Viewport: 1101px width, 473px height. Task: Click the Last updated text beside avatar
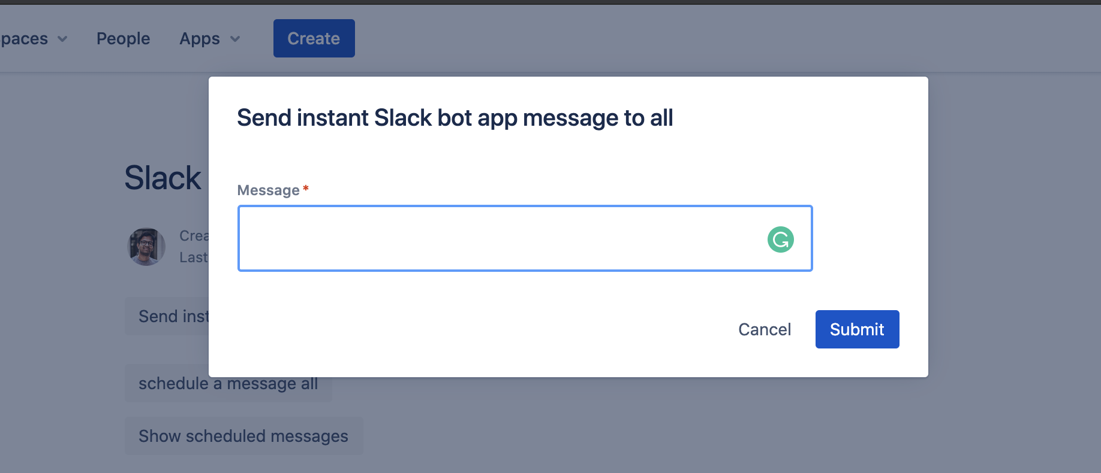[193, 257]
